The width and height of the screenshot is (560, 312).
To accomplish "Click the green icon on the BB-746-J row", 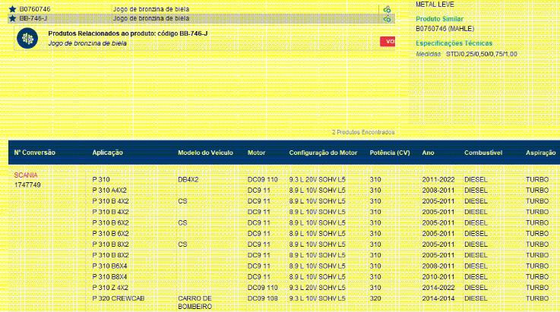I will coord(387,18).
